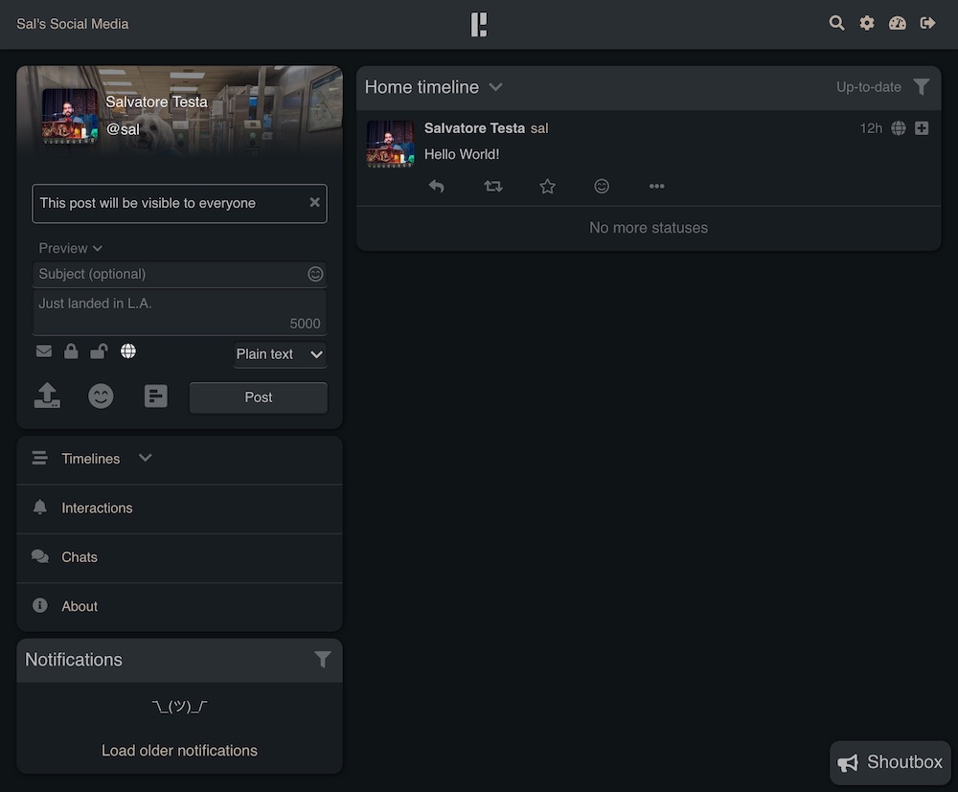
Task: Expand the Home timeline dropdown
Action: [495, 87]
